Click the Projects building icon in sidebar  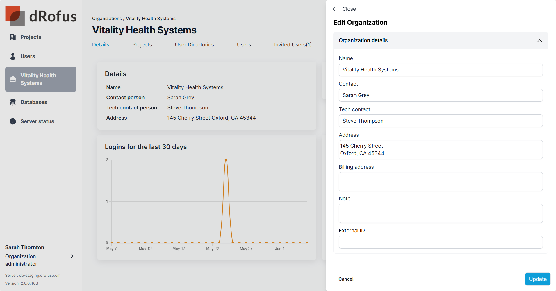click(13, 37)
